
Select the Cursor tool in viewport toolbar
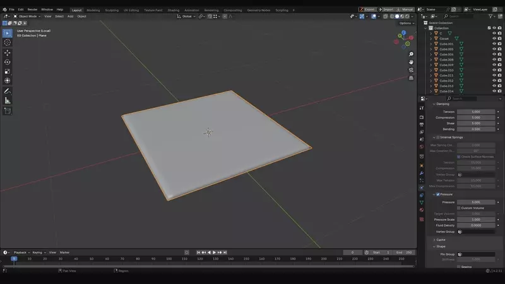click(8, 42)
